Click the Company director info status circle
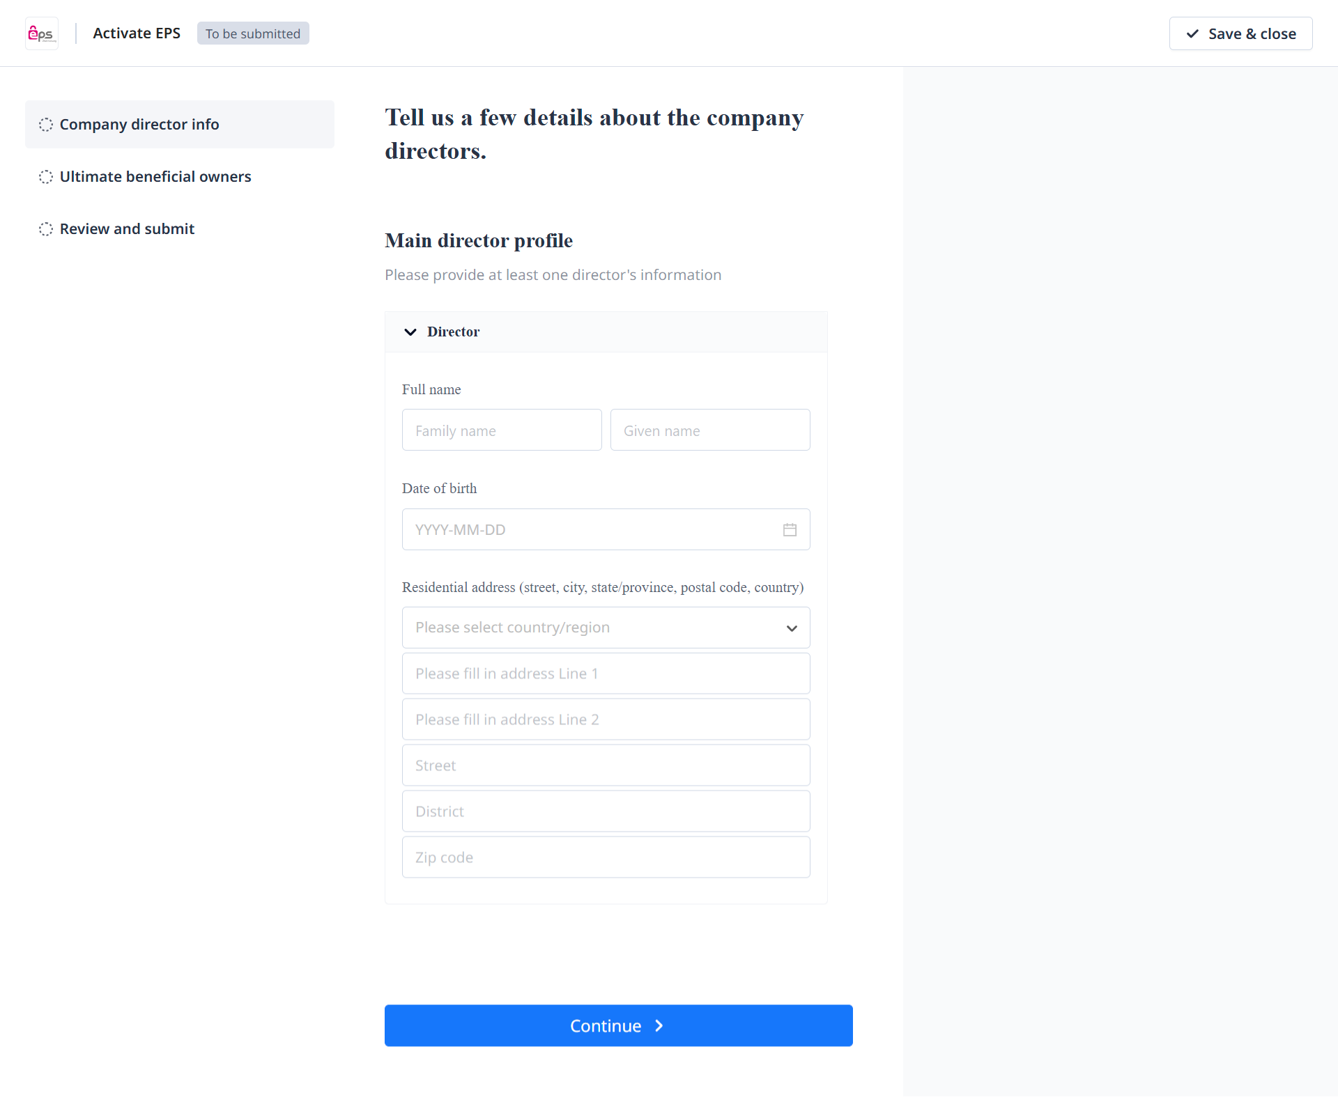This screenshot has height=1097, width=1338. (46, 125)
